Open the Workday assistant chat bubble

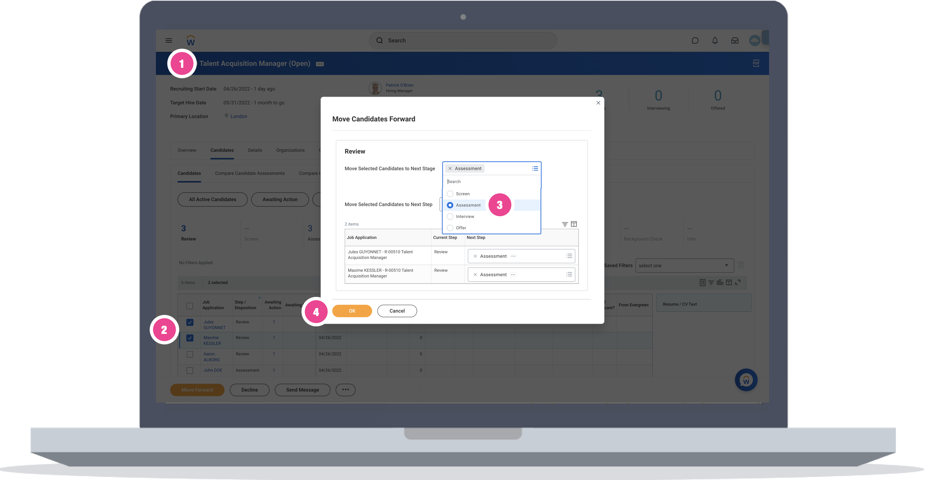coord(746,380)
